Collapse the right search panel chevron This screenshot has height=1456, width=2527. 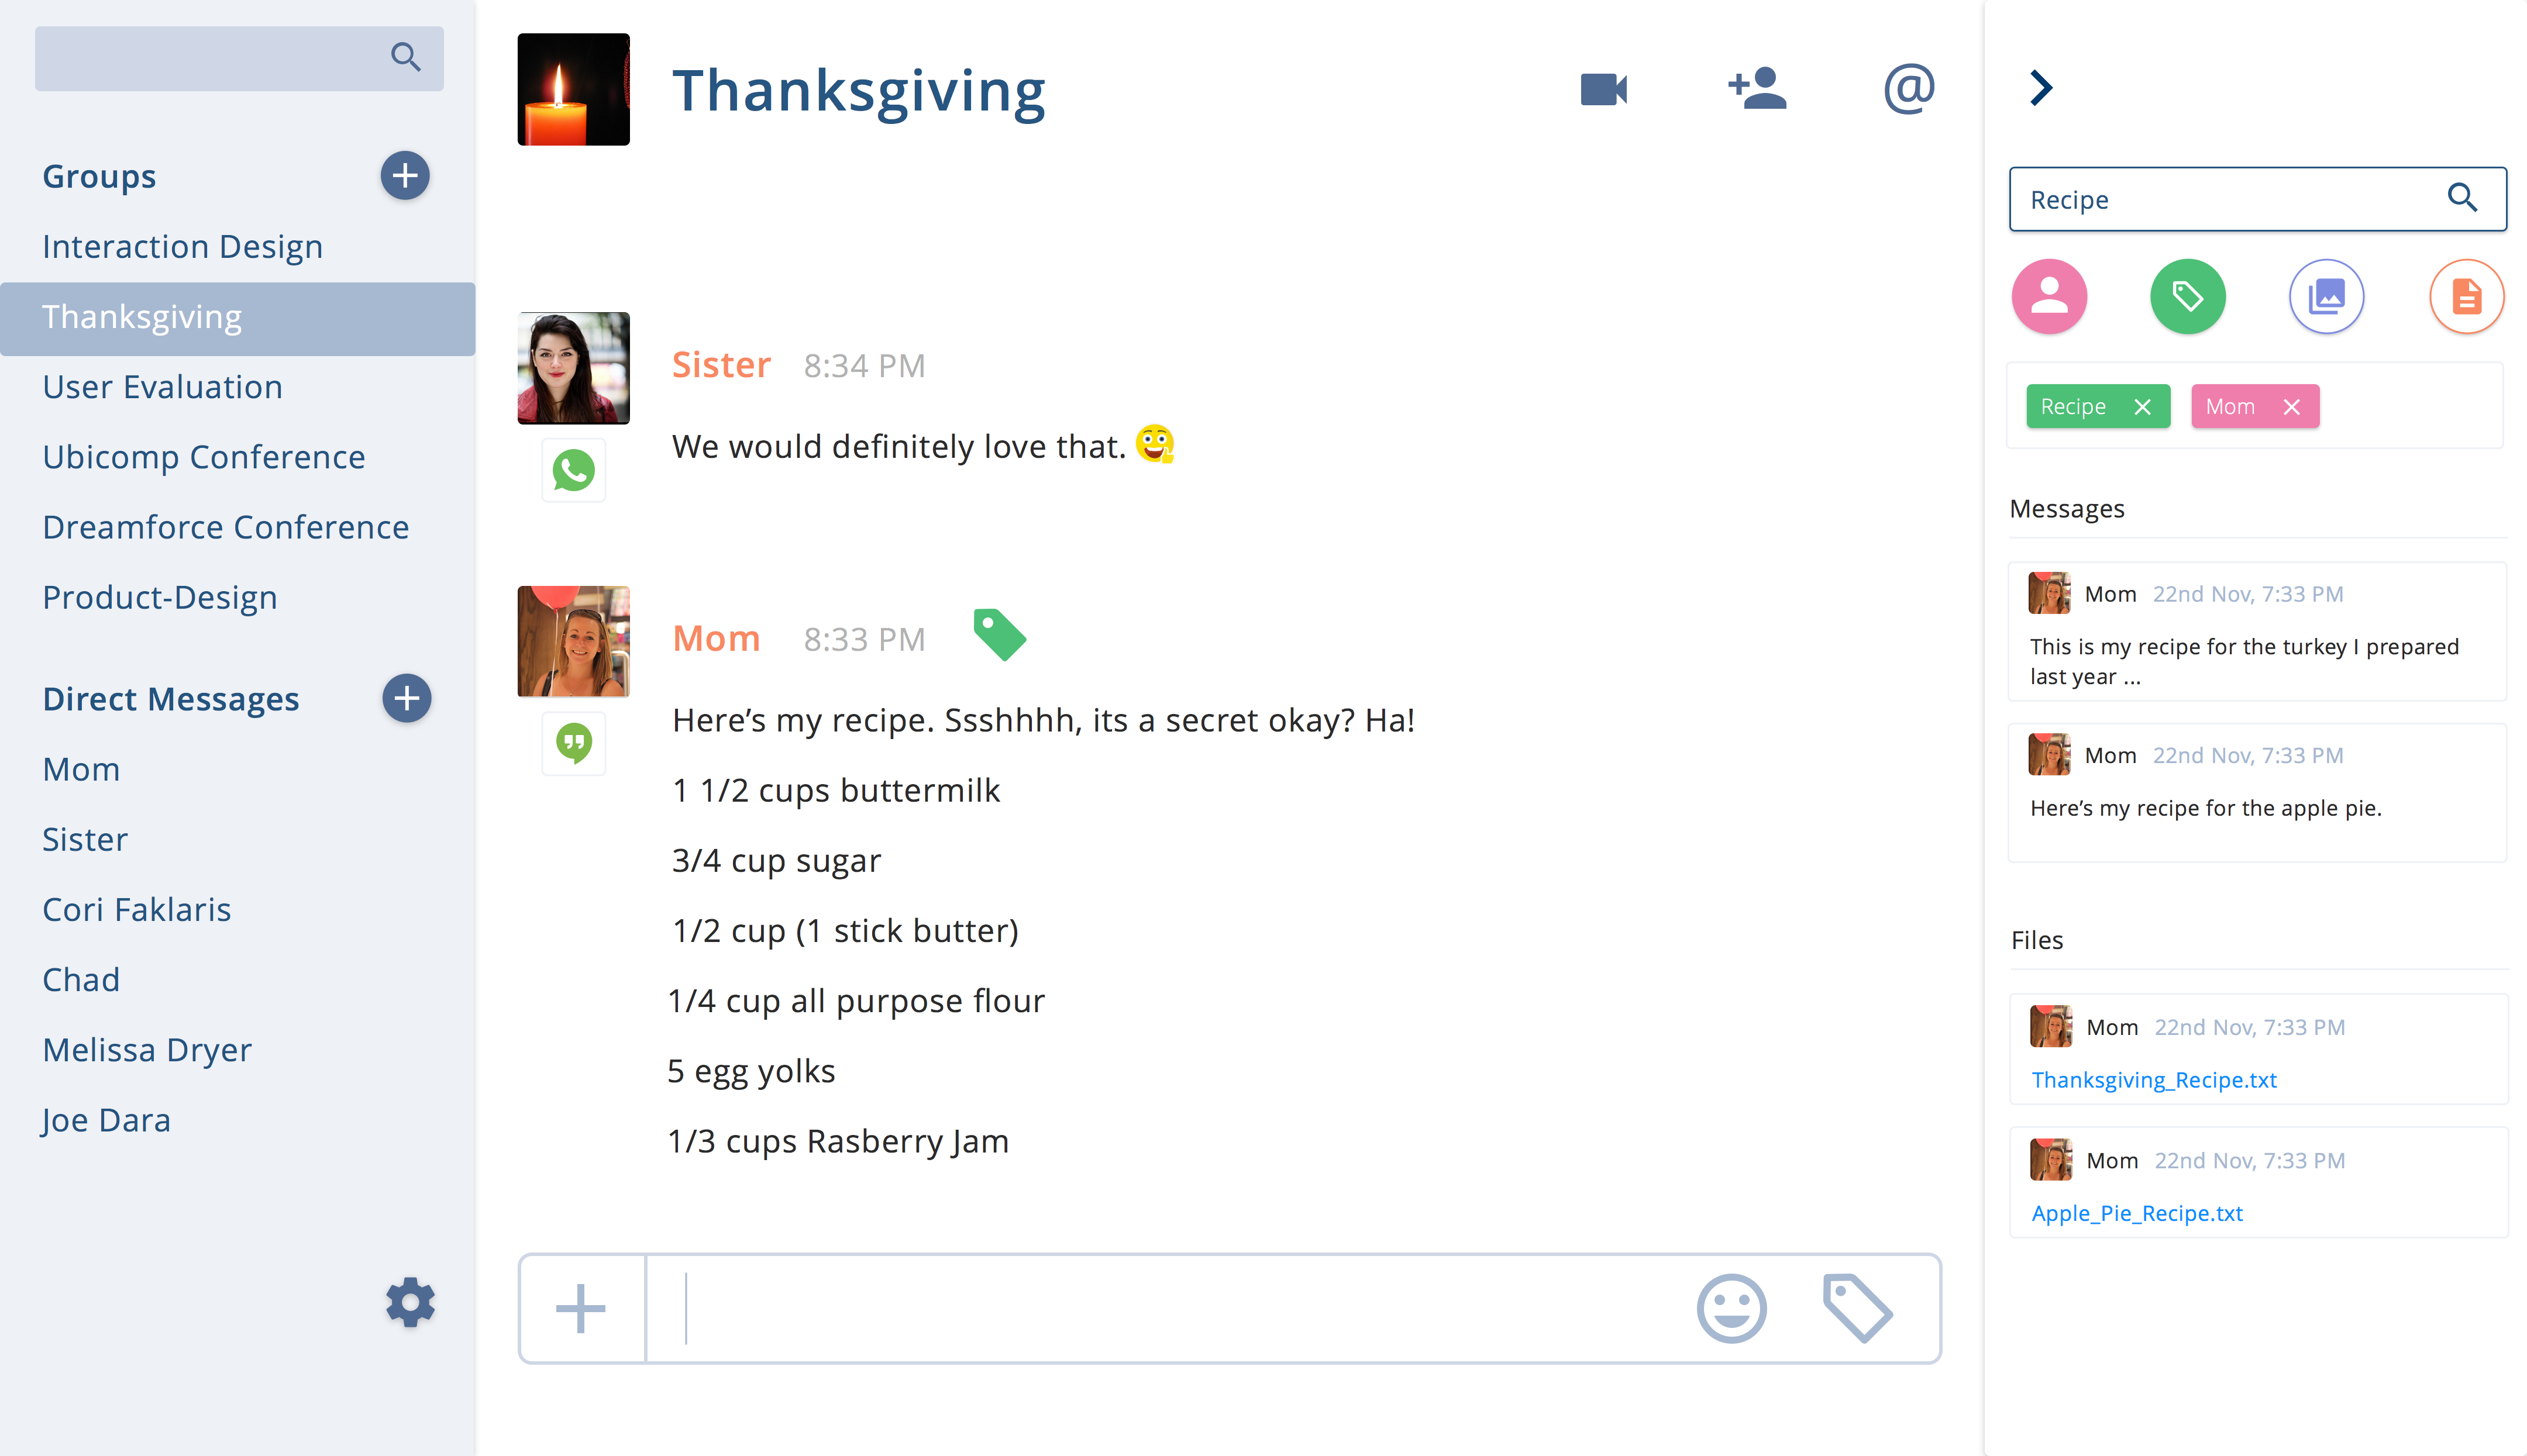click(x=2042, y=88)
